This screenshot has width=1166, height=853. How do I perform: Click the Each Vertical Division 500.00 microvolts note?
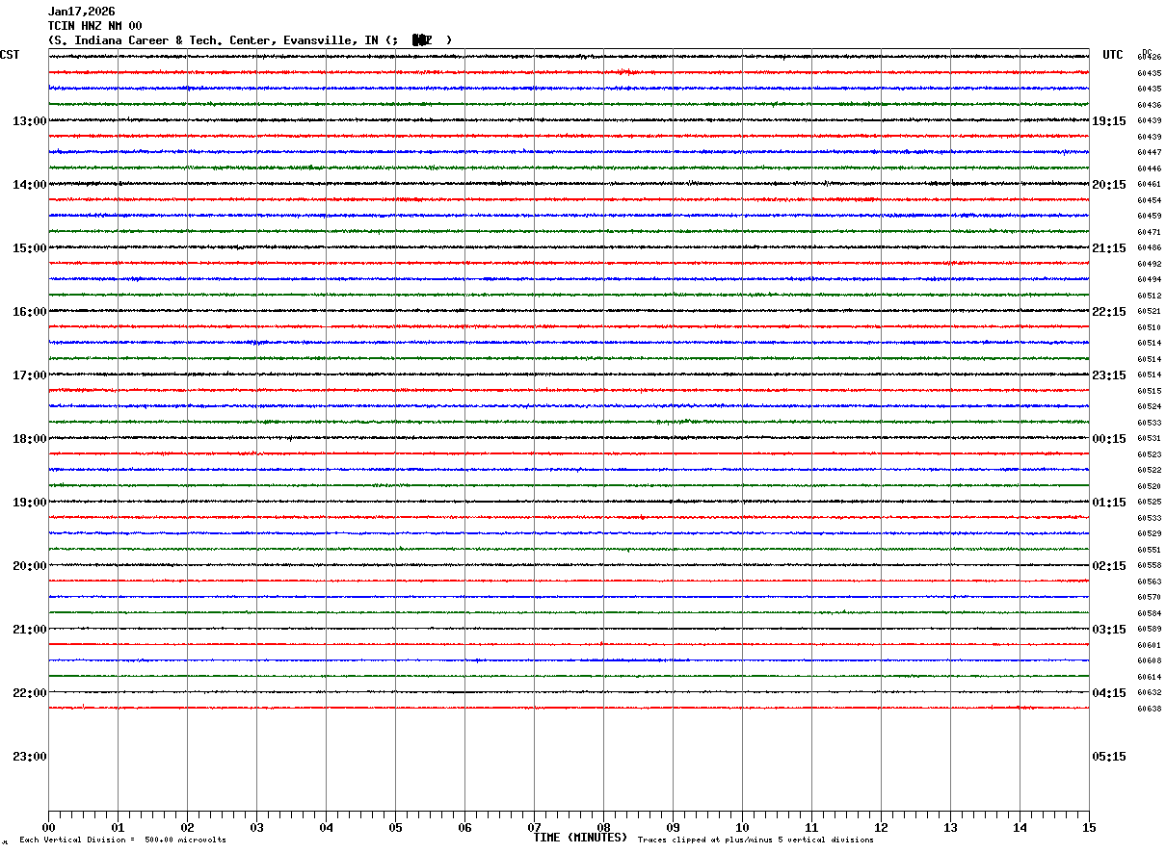pyautogui.click(x=122, y=840)
